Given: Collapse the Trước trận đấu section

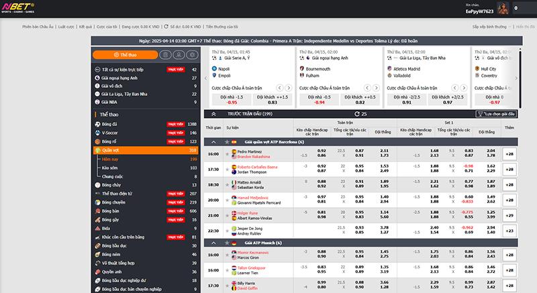Looking at the screenshot, I should click(213, 114).
